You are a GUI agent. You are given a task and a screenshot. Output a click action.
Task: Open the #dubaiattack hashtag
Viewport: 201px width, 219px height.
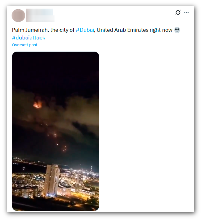click(x=29, y=38)
